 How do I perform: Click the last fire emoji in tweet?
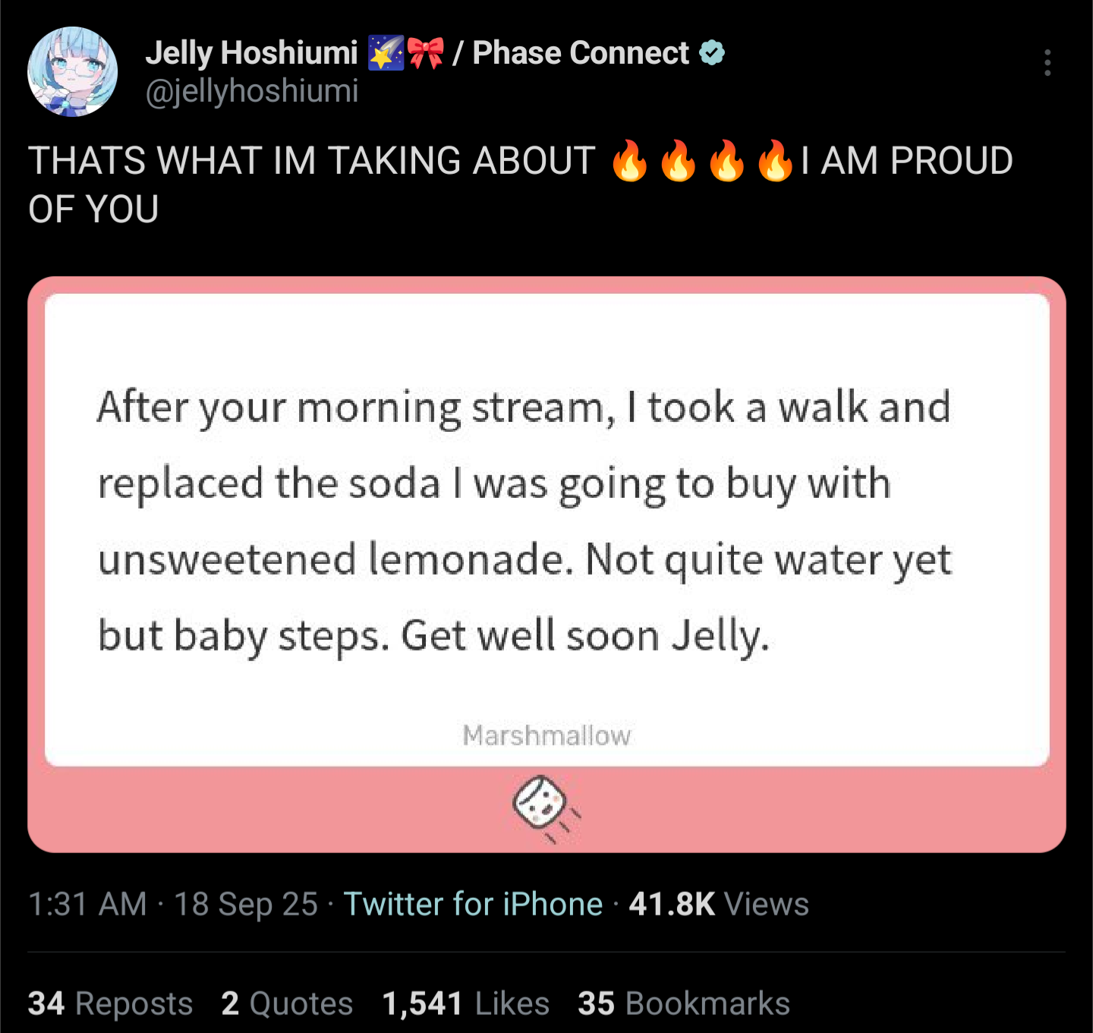[x=775, y=161]
